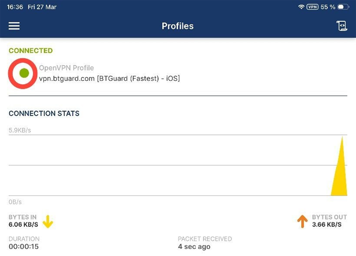Select the vpn.btguard.com profile name
Viewport: 356px width, 256px height.
click(109, 78)
